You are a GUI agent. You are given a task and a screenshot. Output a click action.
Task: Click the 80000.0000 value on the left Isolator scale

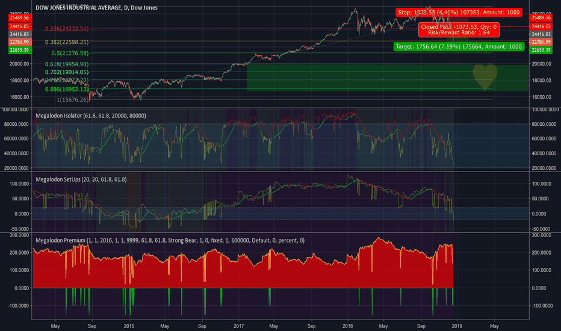tap(16, 124)
